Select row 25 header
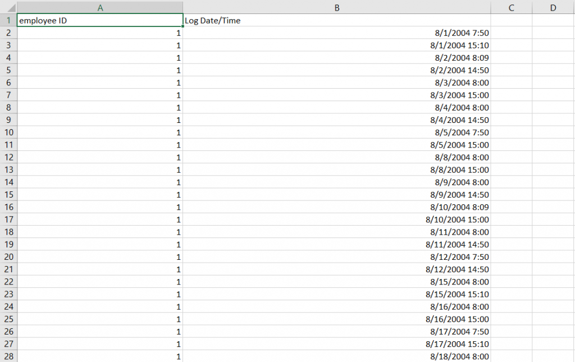Image resolution: width=575 pixels, height=362 pixels. [8, 319]
